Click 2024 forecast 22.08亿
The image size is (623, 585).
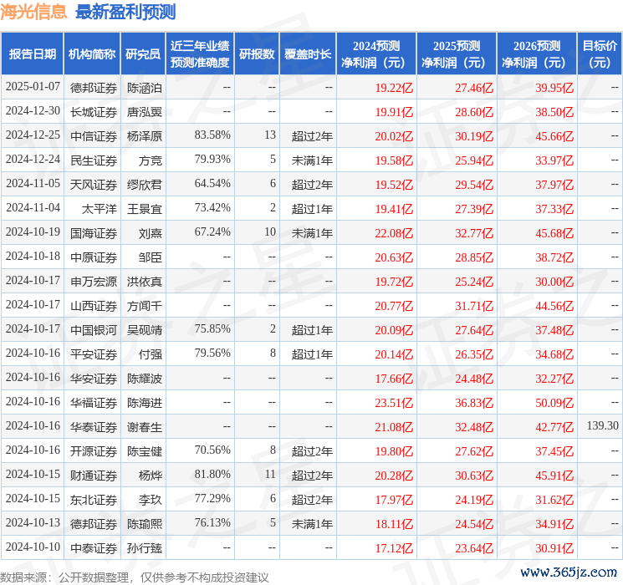tap(394, 233)
